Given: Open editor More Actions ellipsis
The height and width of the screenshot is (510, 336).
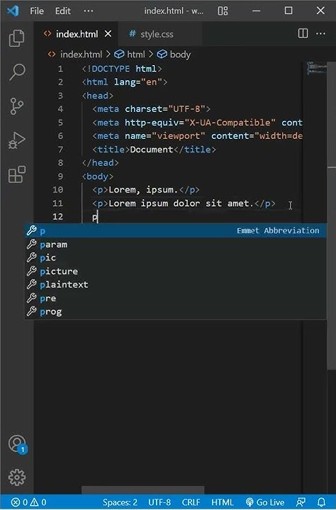Looking at the screenshot, I should click(320, 33).
